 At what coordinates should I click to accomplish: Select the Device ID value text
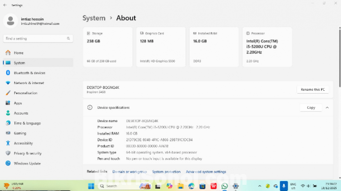click(x=159, y=140)
